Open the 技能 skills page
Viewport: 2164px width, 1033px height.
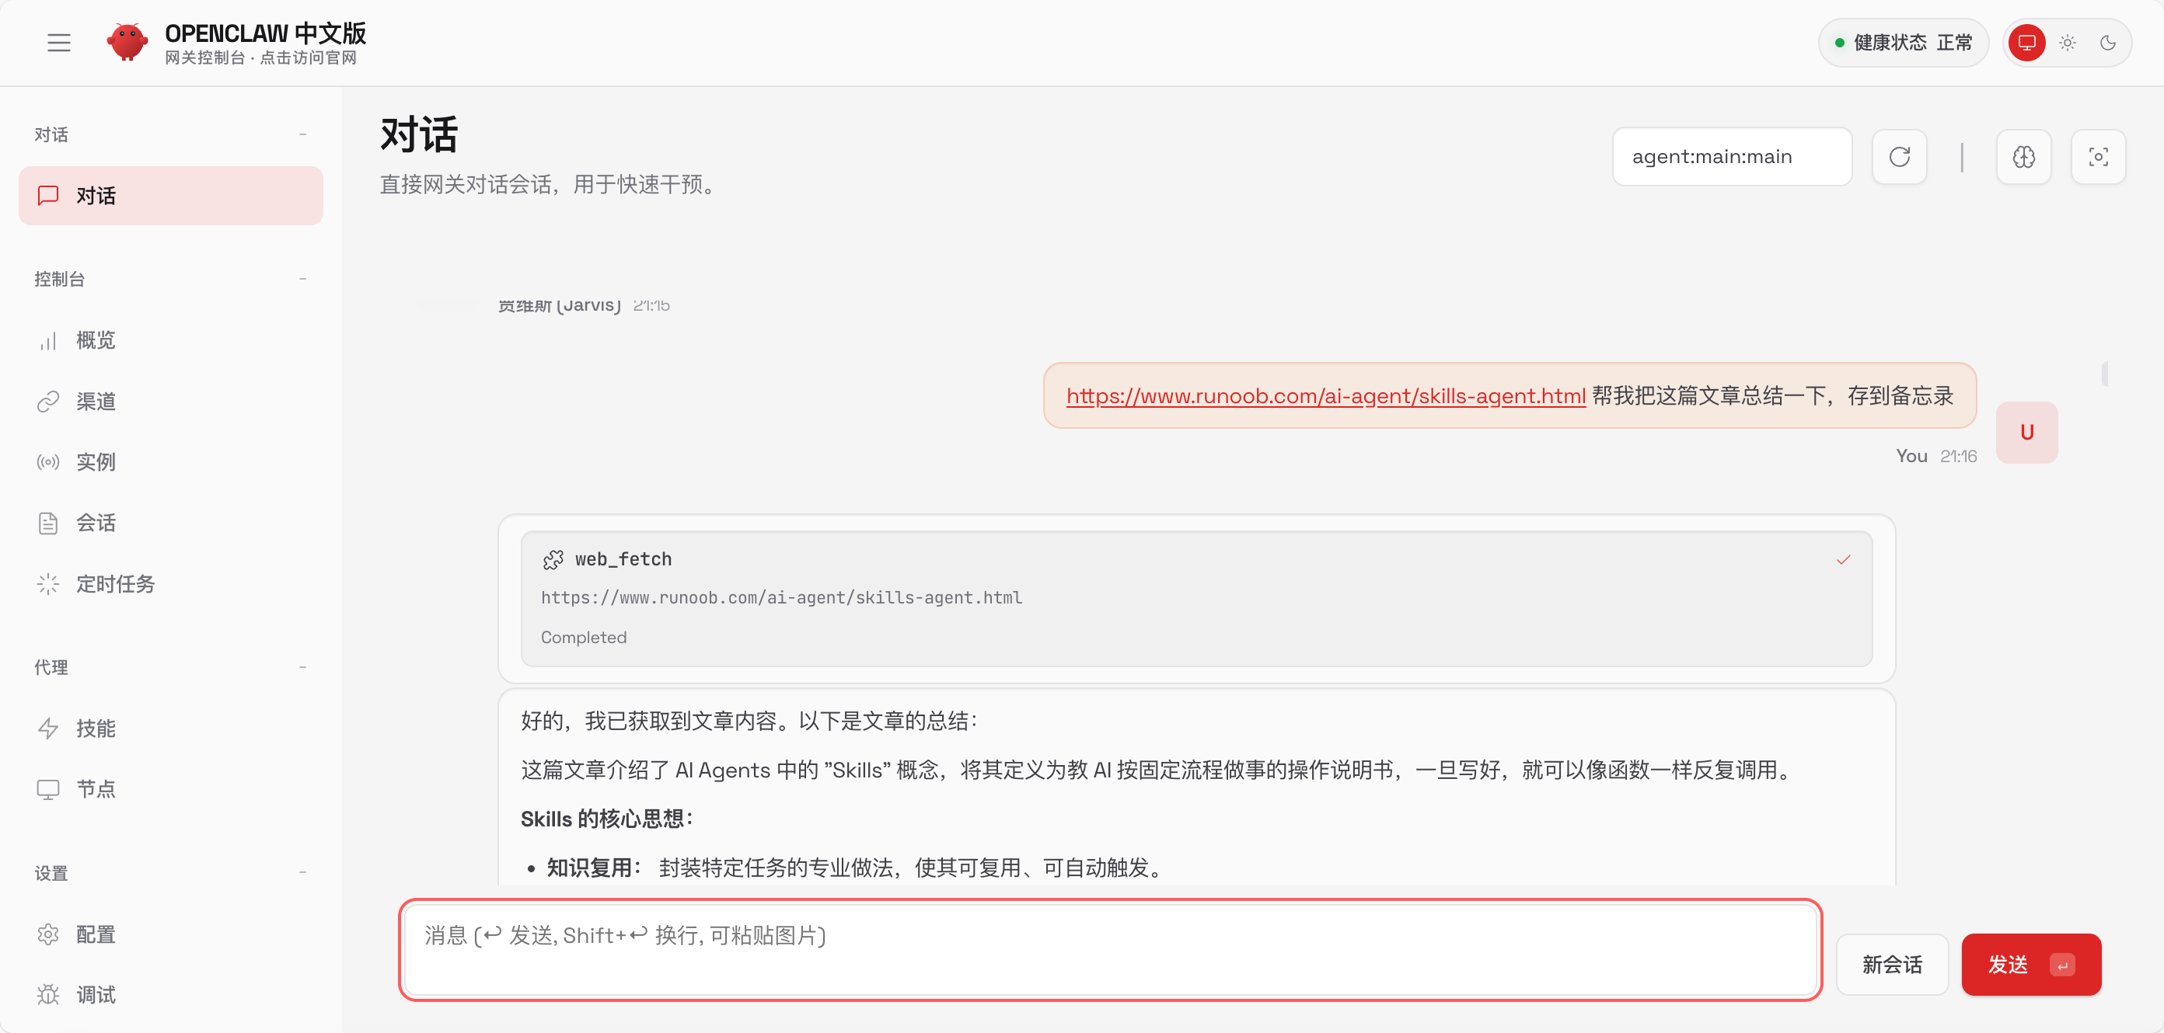[95, 728]
